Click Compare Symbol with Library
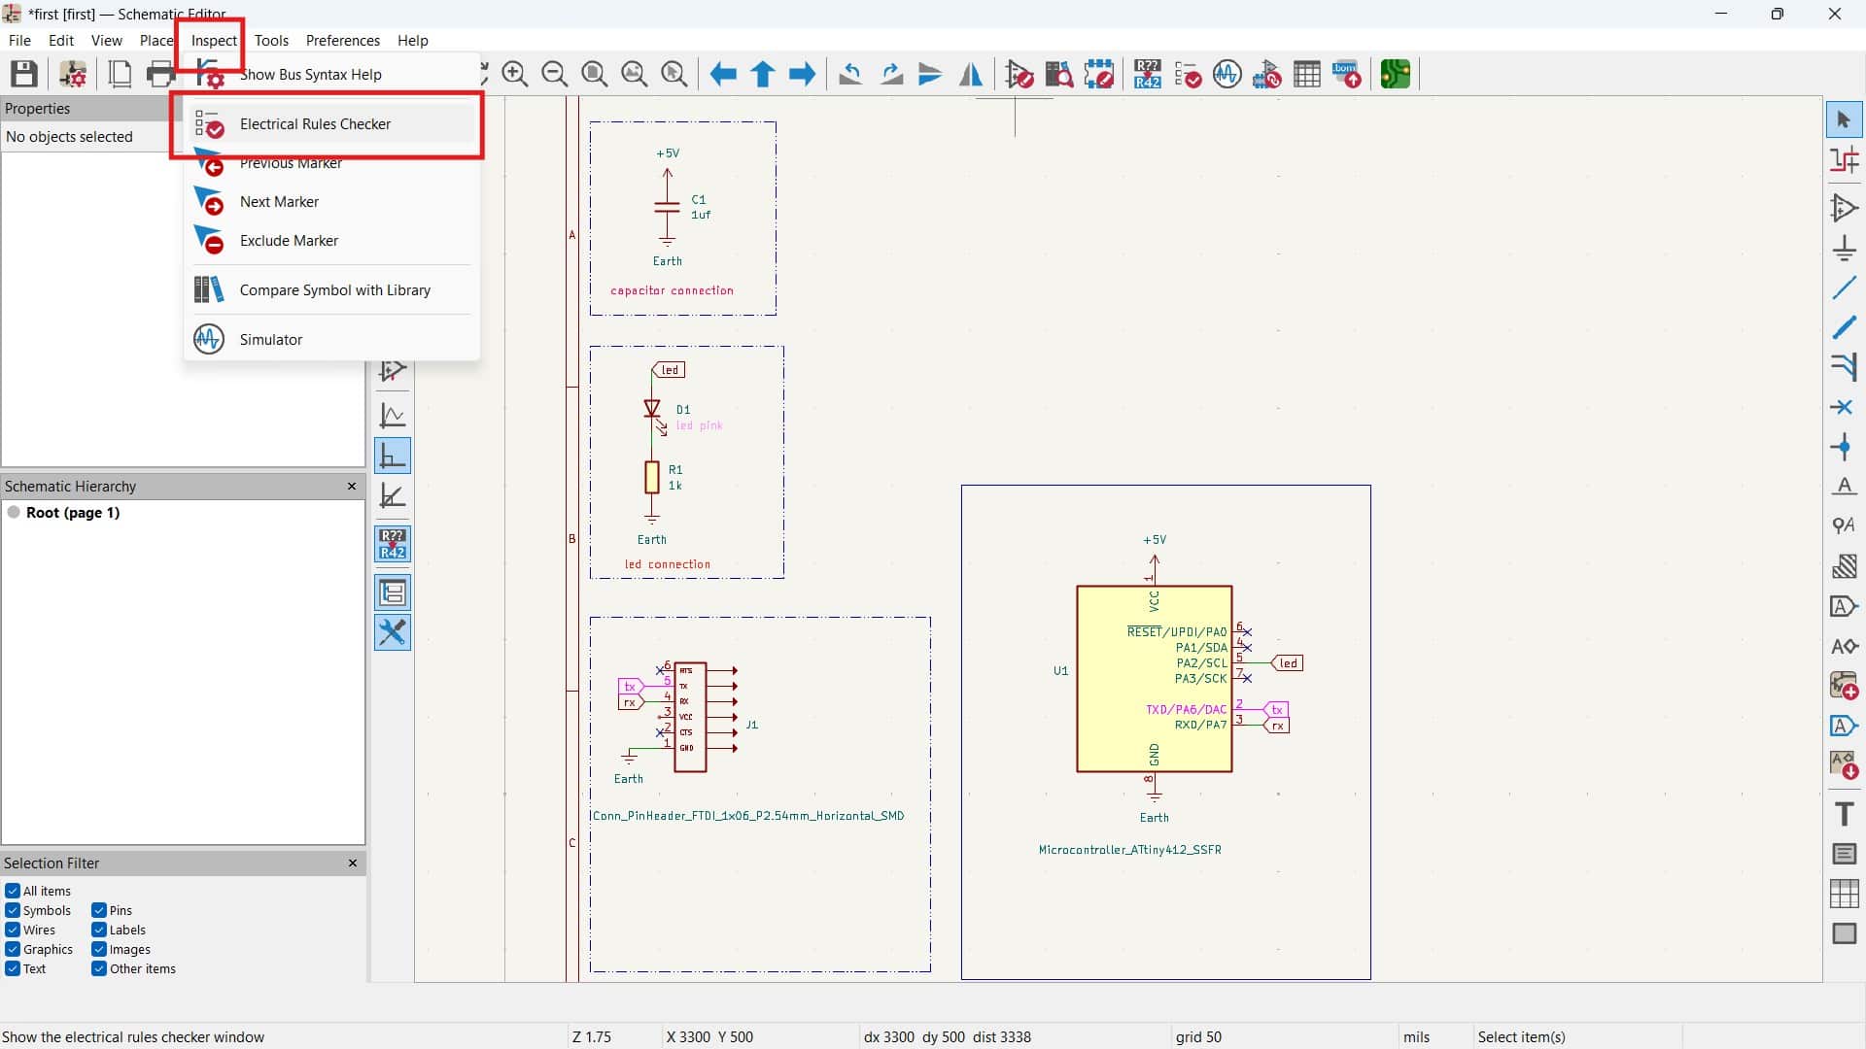1866x1049 pixels. point(334,290)
